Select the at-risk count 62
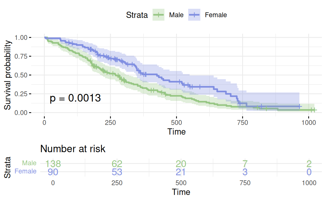The height and width of the screenshot is (201, 326). pyautogui.click(x=117, y=163)
